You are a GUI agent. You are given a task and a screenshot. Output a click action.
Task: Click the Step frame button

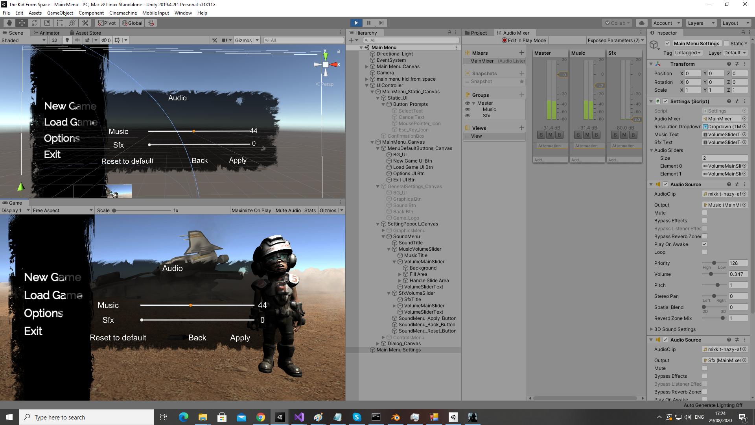[x=381, y=23]
